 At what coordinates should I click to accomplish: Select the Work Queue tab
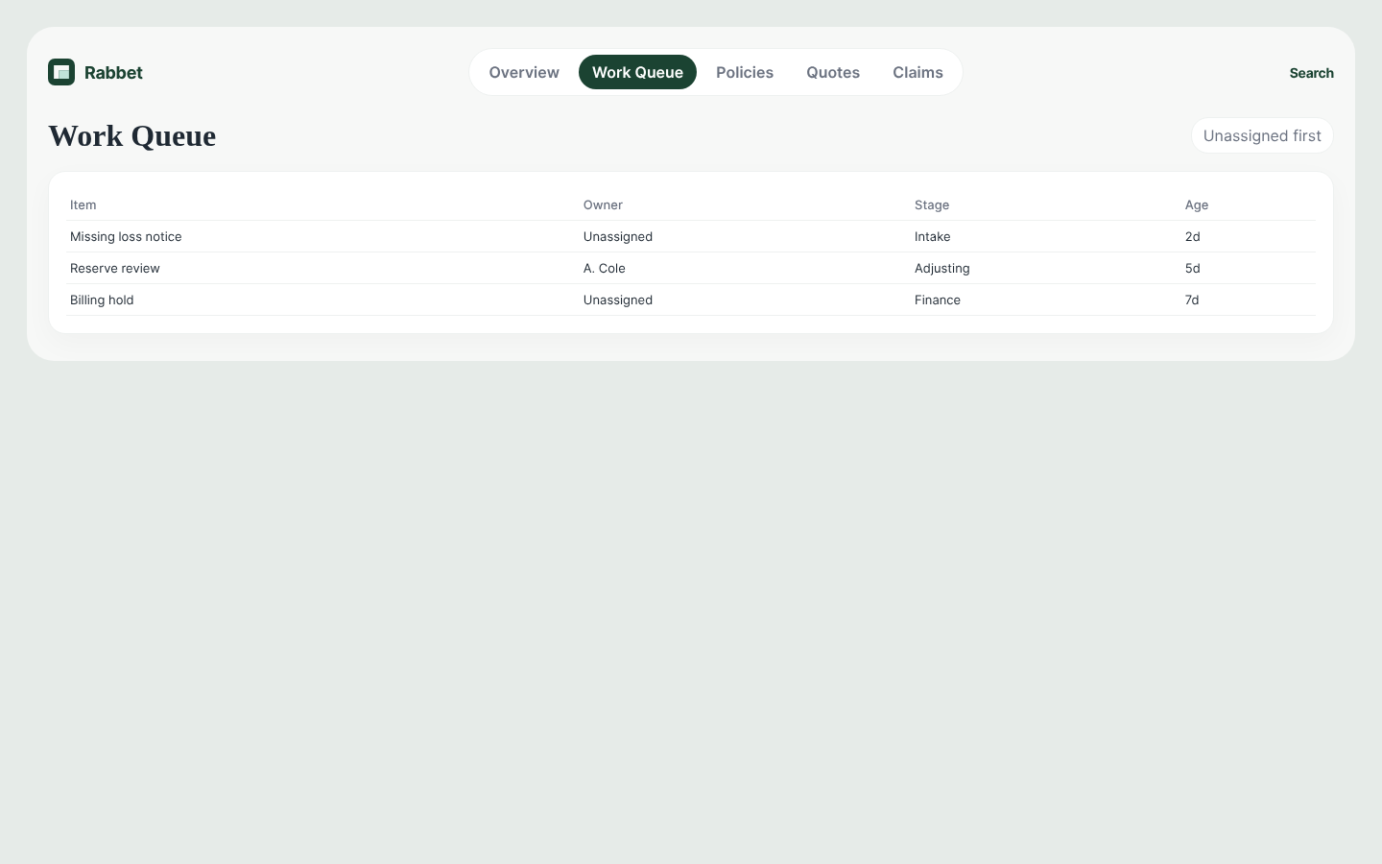point(637,72)
